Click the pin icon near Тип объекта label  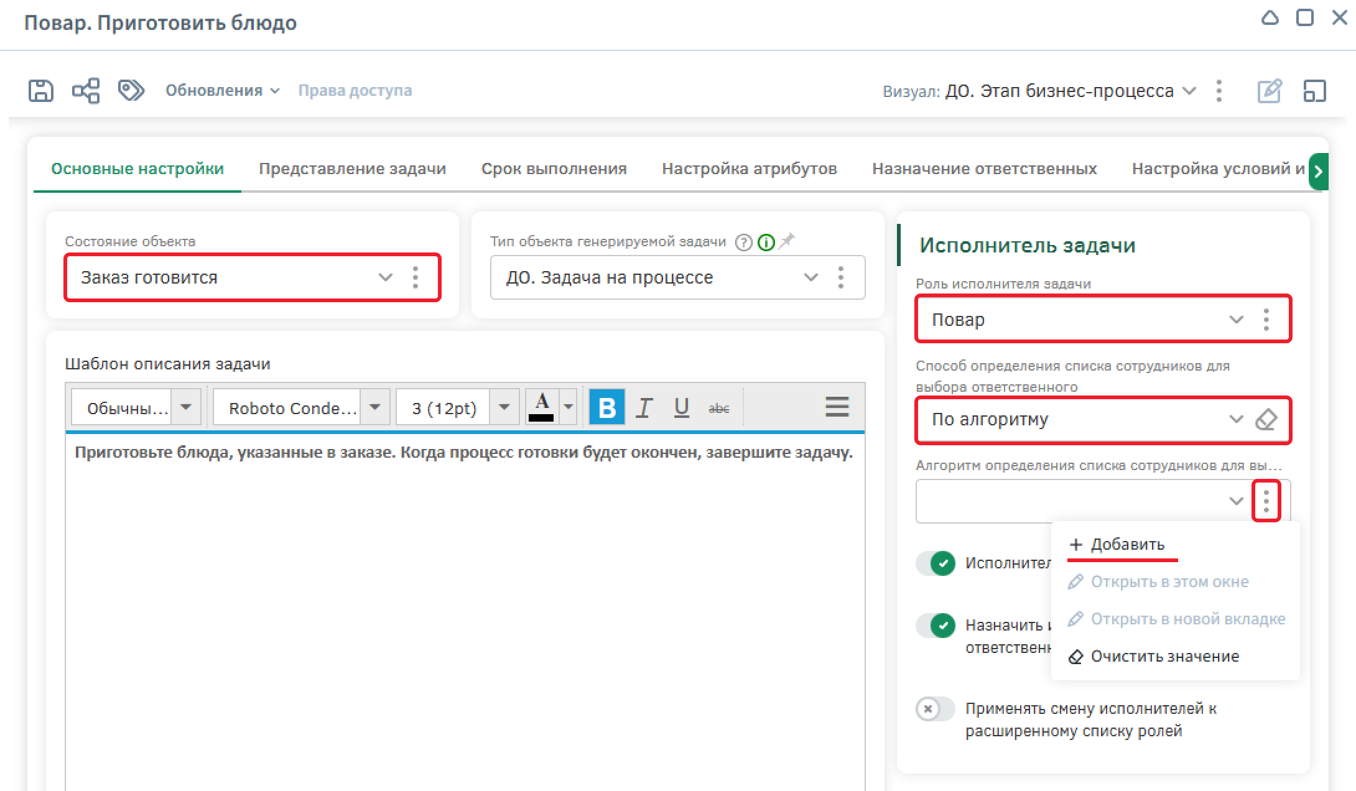pos(787,241)
